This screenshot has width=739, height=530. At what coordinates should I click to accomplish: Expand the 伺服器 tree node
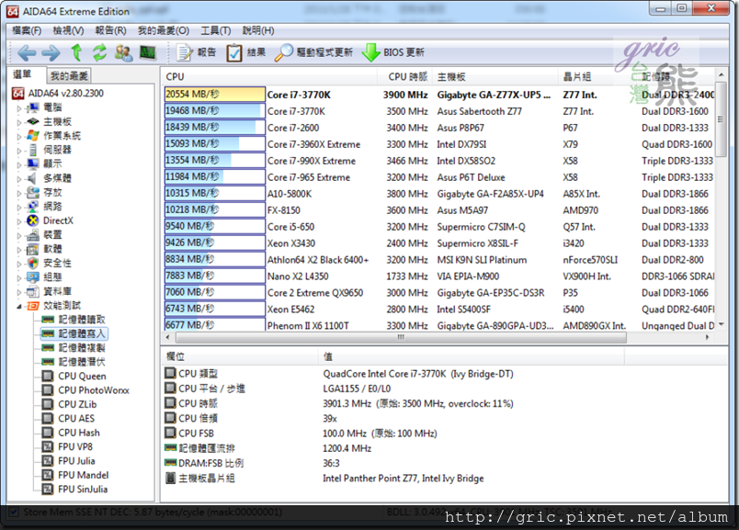tap(19, 151)
